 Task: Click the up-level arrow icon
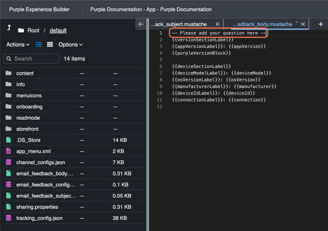point(9,27)
